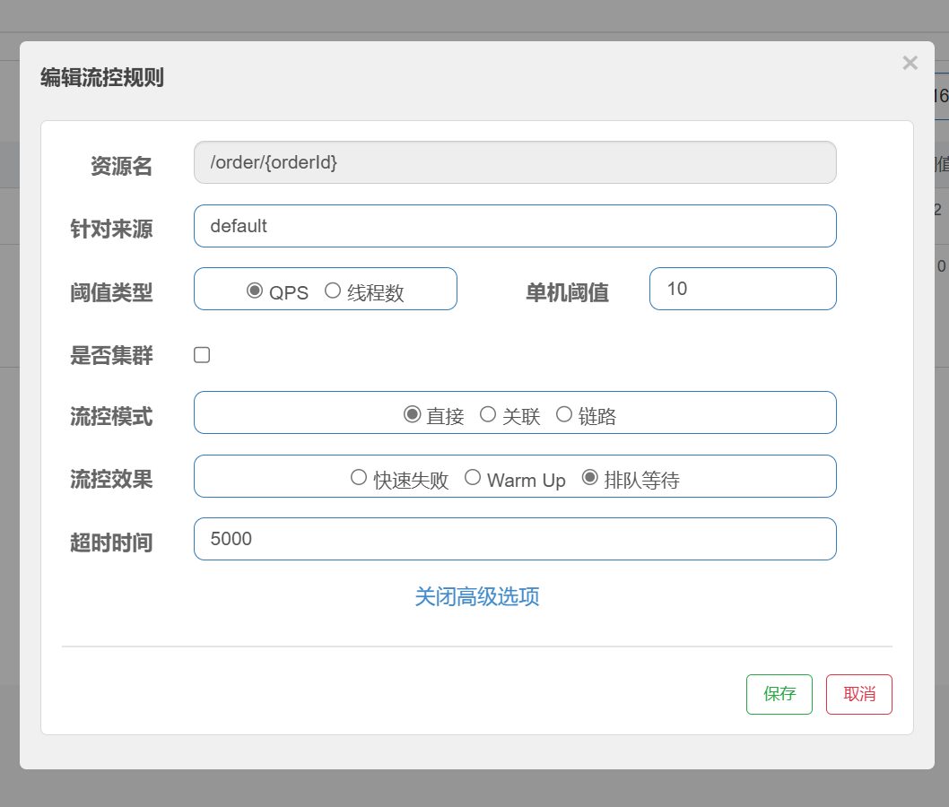This screenshot has width=949, height=807.
Task: Select Warm Up flow control effect
Action: coord(473,478)
